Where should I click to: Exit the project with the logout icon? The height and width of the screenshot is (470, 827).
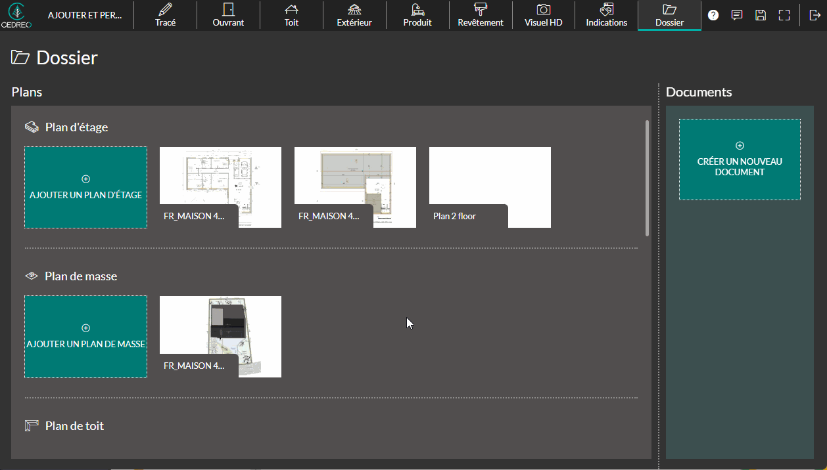click(814, 15)
